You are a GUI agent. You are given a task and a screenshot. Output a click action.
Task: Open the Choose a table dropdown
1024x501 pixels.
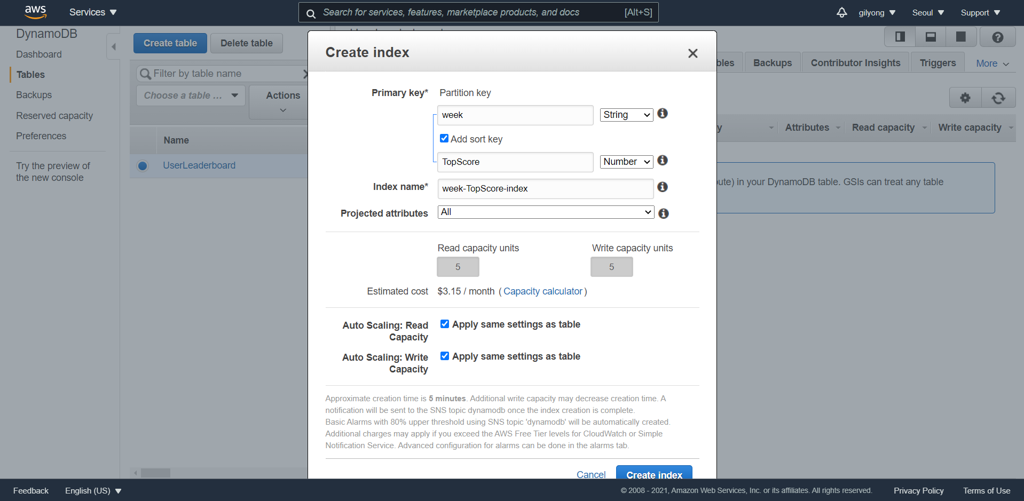click(191, 96)
